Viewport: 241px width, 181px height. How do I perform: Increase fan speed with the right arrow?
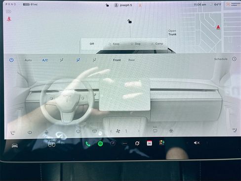[x=139, y=131]
